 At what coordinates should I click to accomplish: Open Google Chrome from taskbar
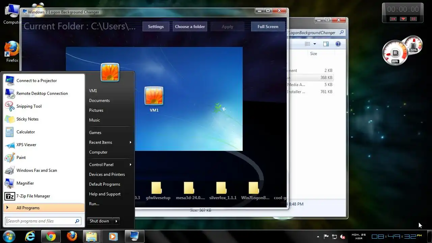pos(51,236)
